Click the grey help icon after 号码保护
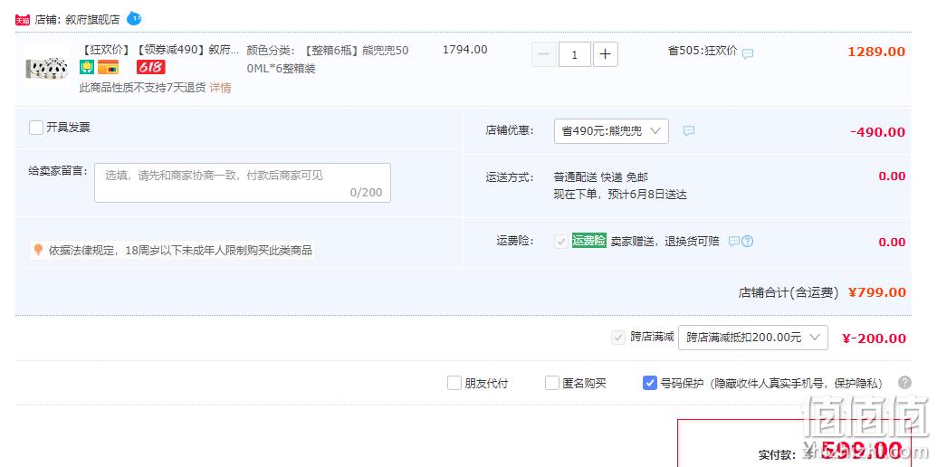Screen dimensions: 937x467 (904, 383)
